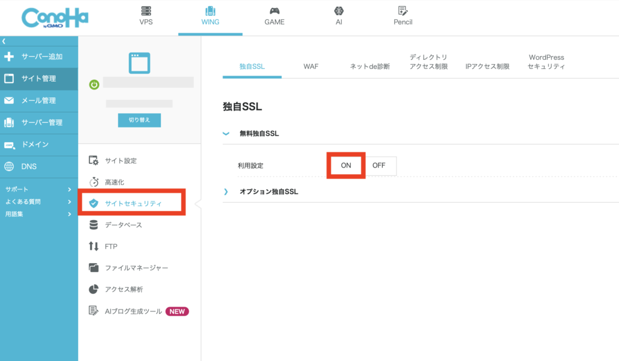Select the GAME controller icon
This screenshot has width=619, height=361.
[x=274, y=11]
